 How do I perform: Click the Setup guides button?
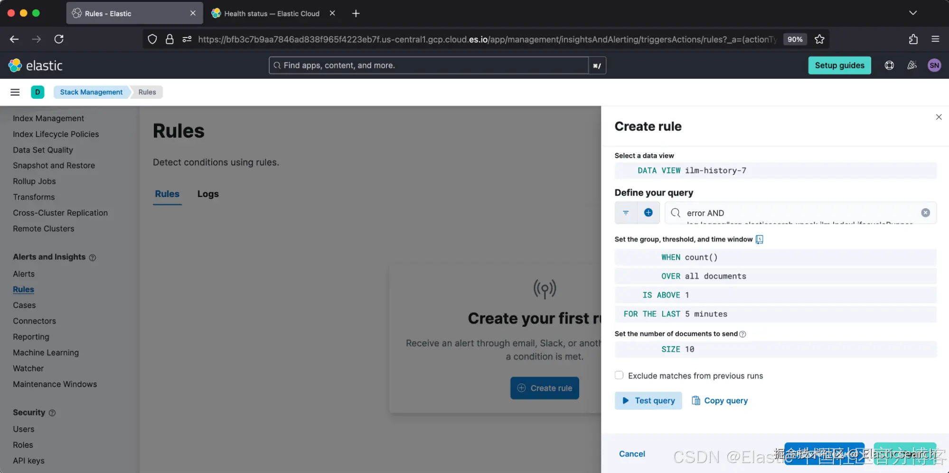(839, 66)
